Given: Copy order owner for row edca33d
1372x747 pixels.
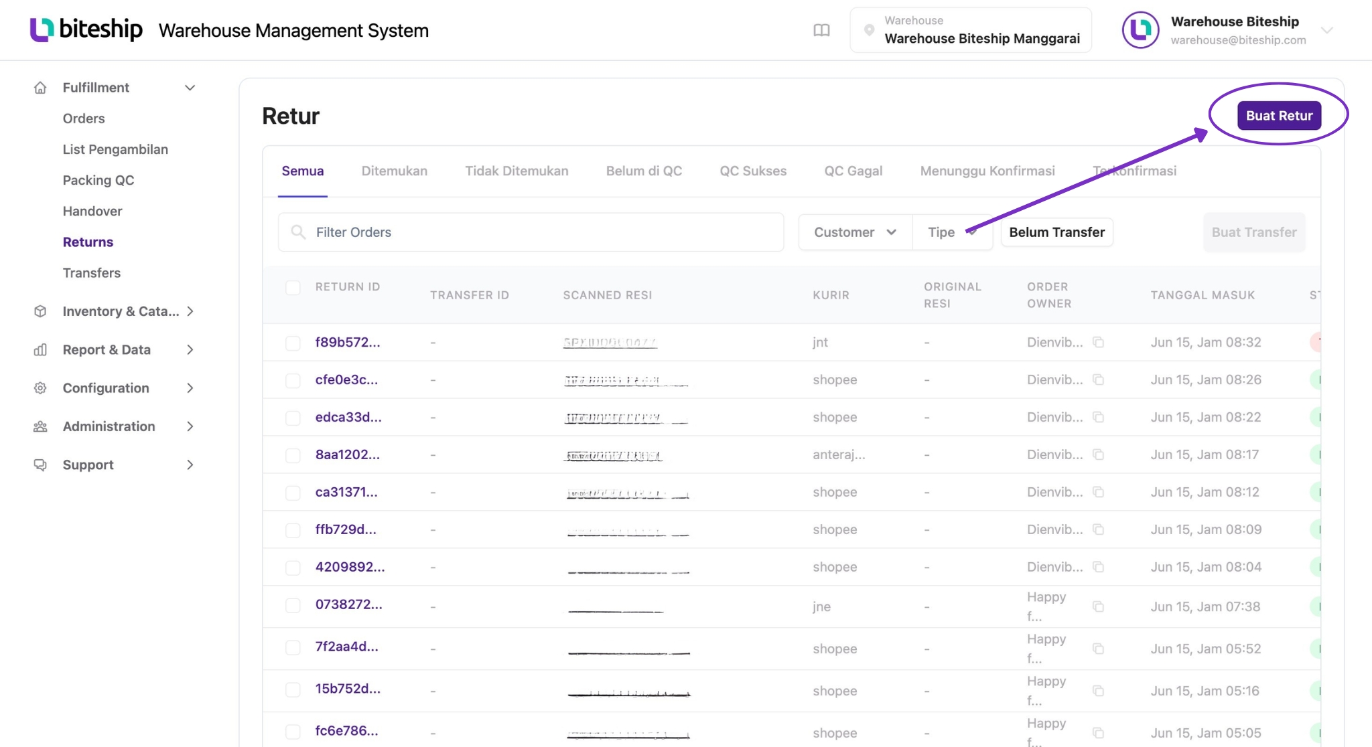Looking at the screenshot, I should (1098, 417).
